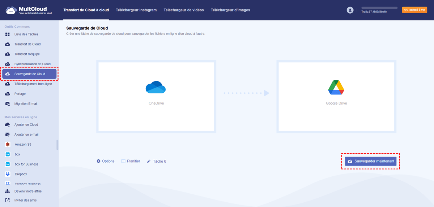434x207 pixels.
Task: Click Téléchargement hors ligne label
Action: pyautogui.click(x=33, y=84)
